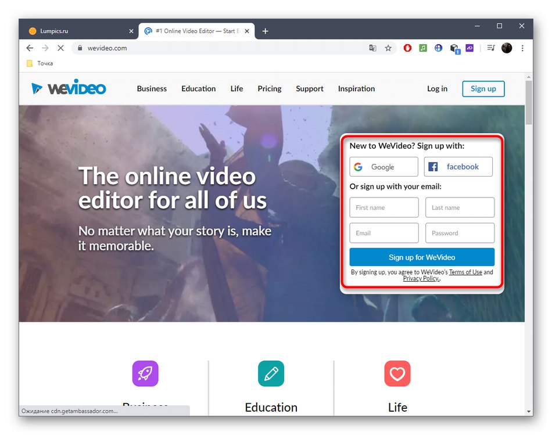Click the Life section heading
552x435 pixels.
397,407
